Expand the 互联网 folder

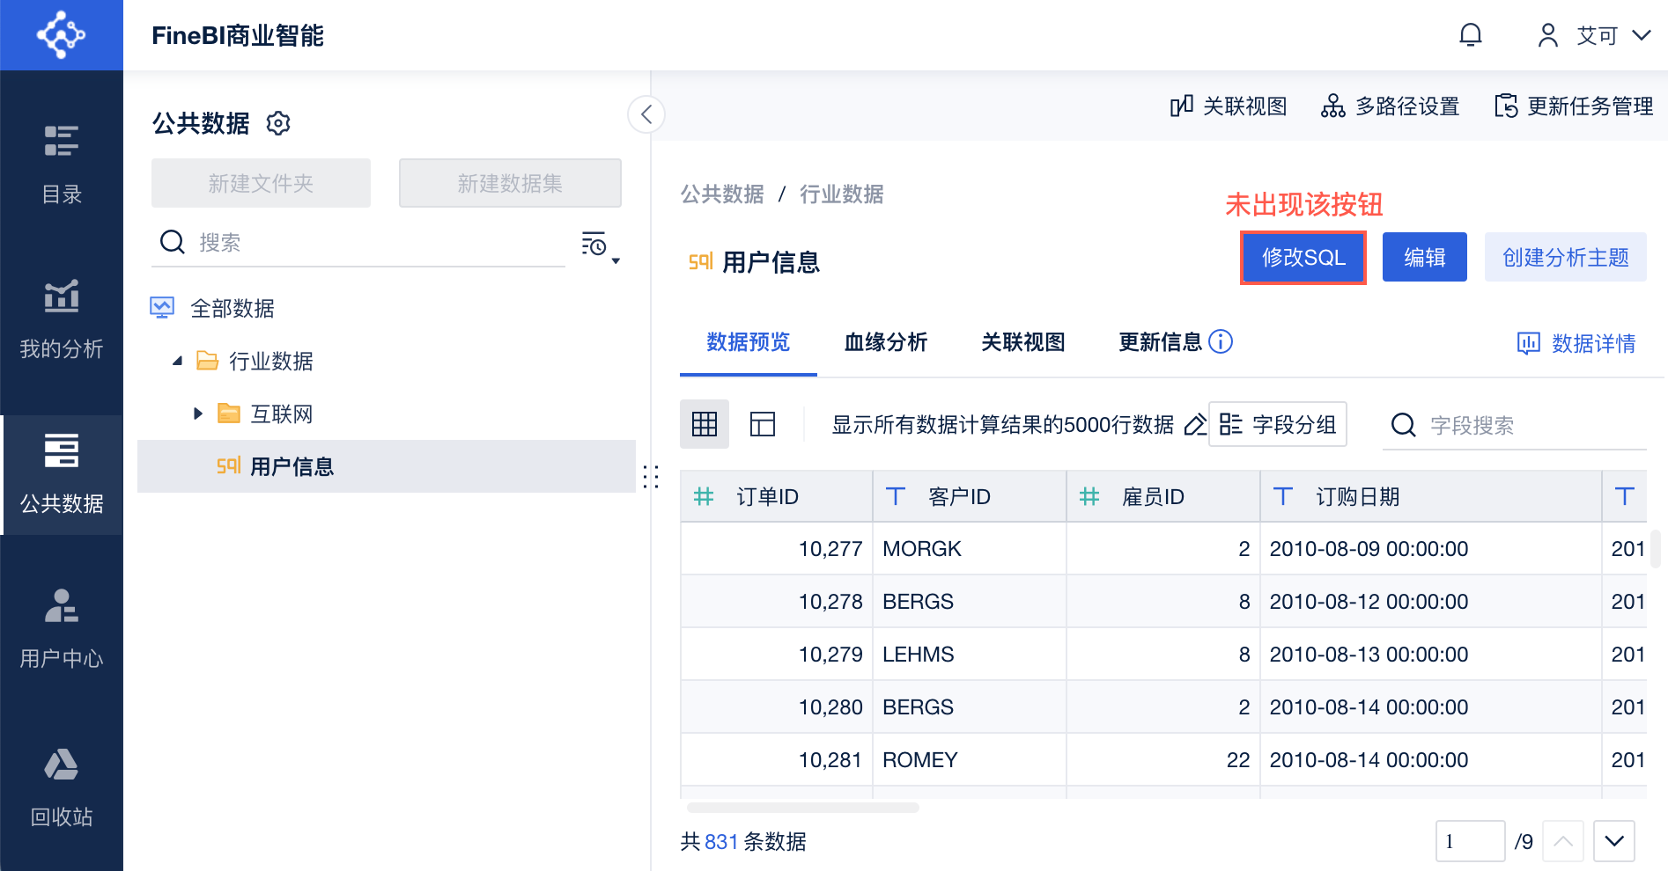[x=198, y=414]
